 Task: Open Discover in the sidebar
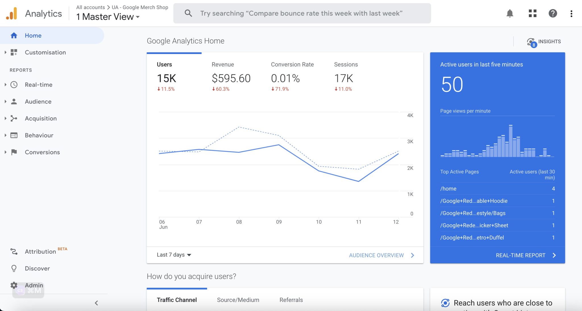pyautogui.click(x=37, y=268)
